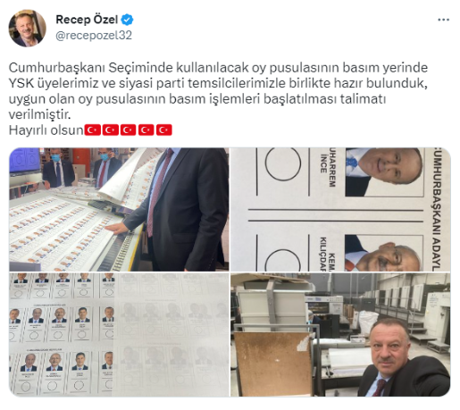
Task: Click the first Turkish flag emoji
Action: point(93,130)
